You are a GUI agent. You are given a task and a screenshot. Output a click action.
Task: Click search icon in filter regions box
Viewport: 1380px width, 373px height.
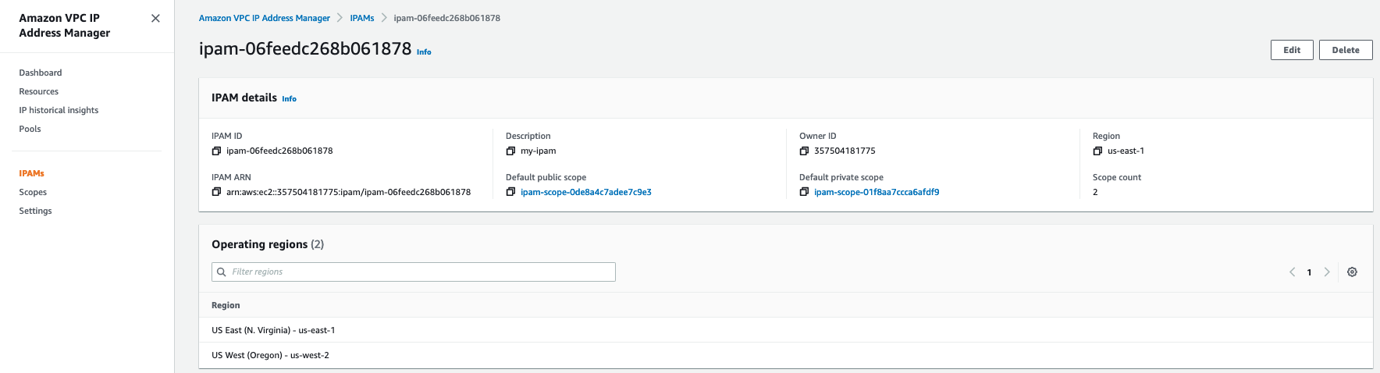[222, 272]
